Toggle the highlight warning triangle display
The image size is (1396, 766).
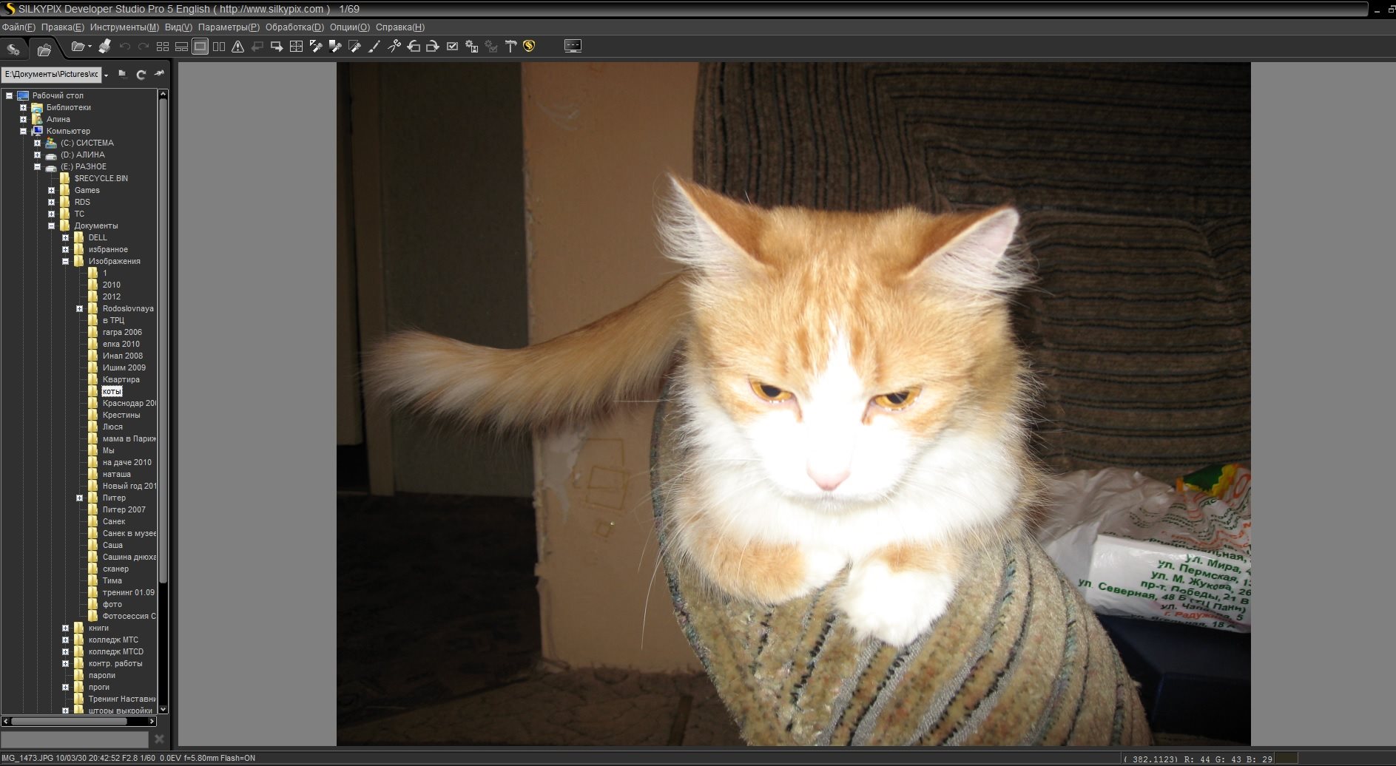[237, 47]
